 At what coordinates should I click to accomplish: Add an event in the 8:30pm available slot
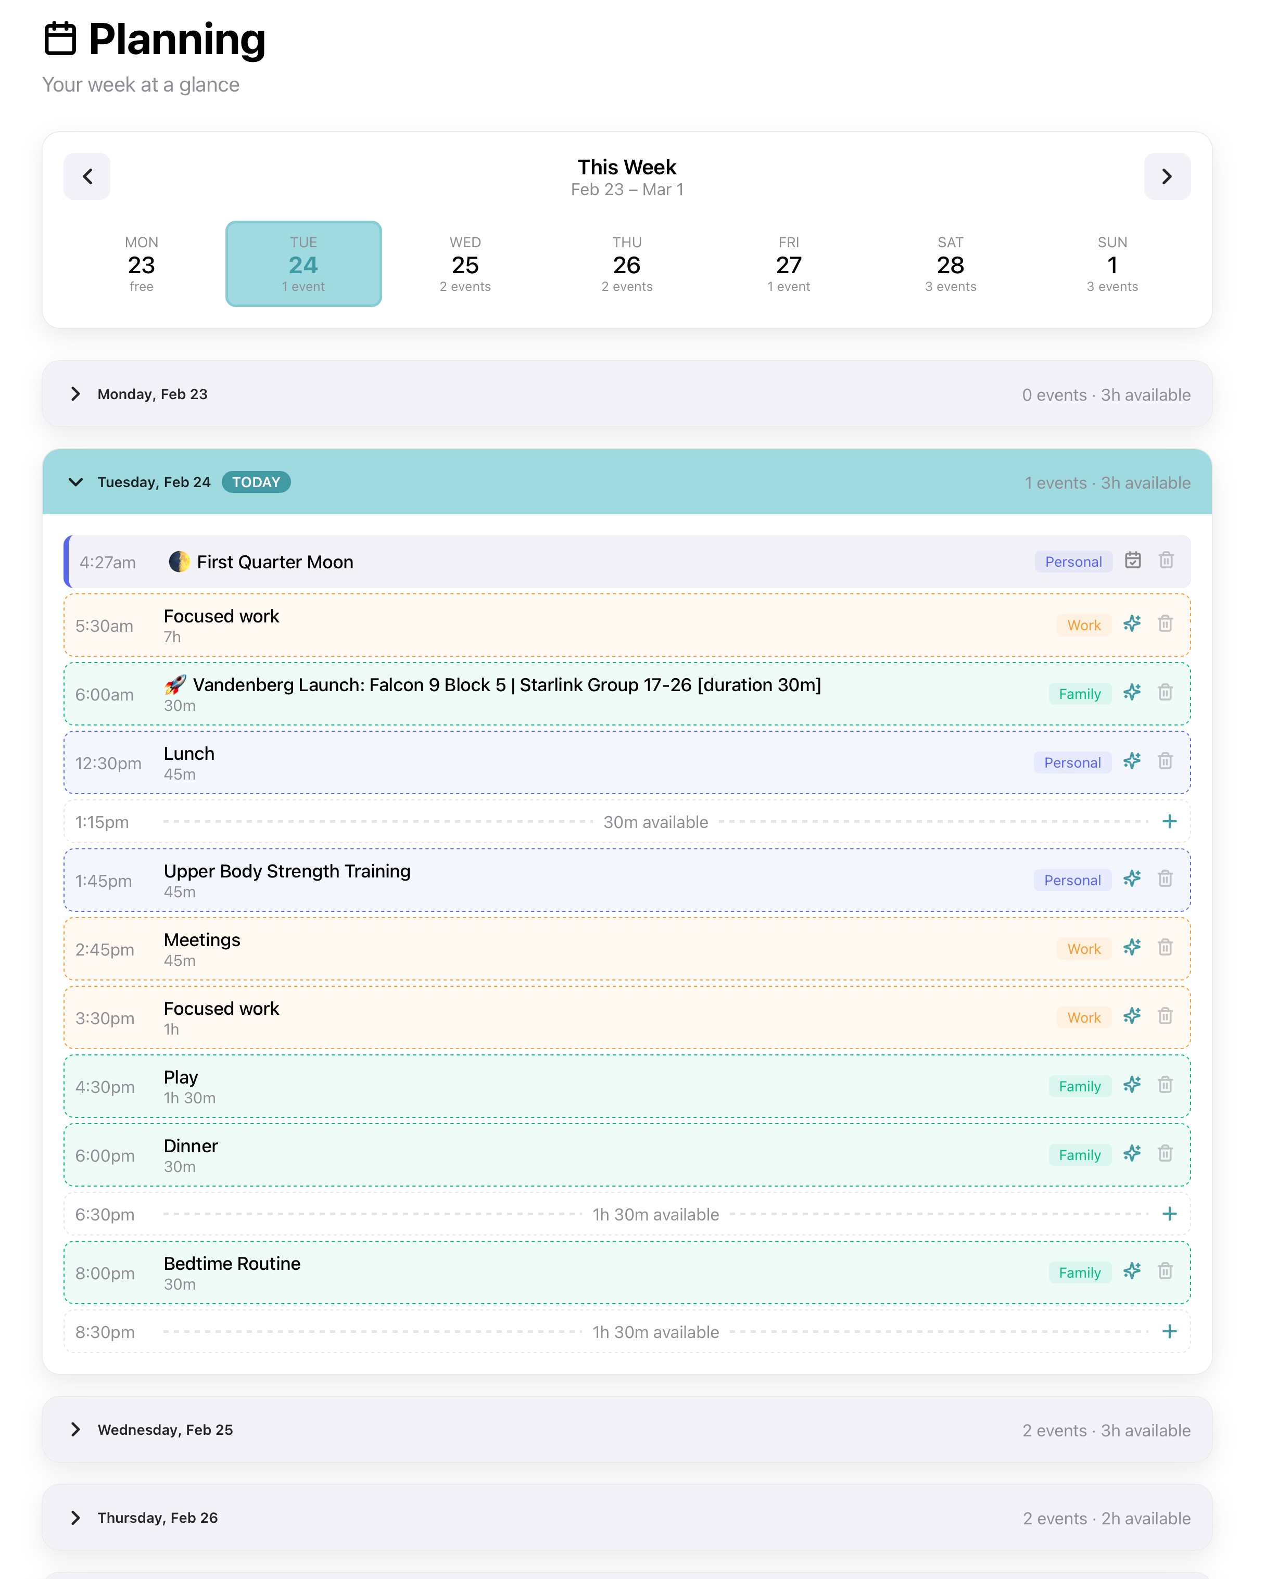pos(1170,1331)
